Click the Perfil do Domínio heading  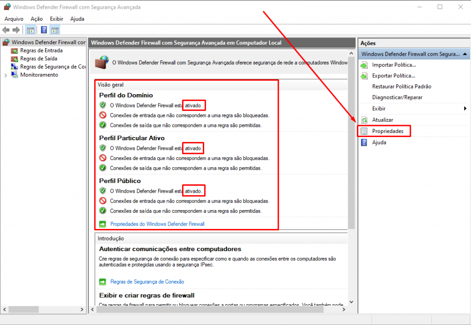pyautogui.click(x=126, y=96)
